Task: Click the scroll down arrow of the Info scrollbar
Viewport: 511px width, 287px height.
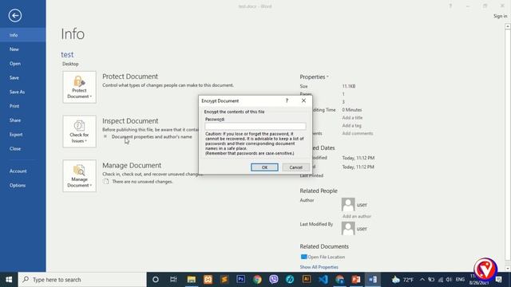Action: click(x=508, y=269)
